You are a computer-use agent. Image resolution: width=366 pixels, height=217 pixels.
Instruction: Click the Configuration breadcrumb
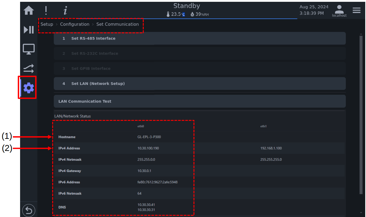pos(75,24)
